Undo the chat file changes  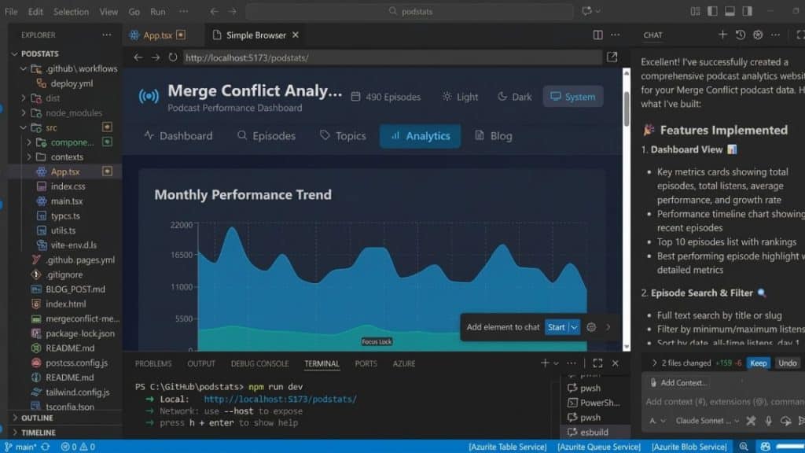coord(787,363)
